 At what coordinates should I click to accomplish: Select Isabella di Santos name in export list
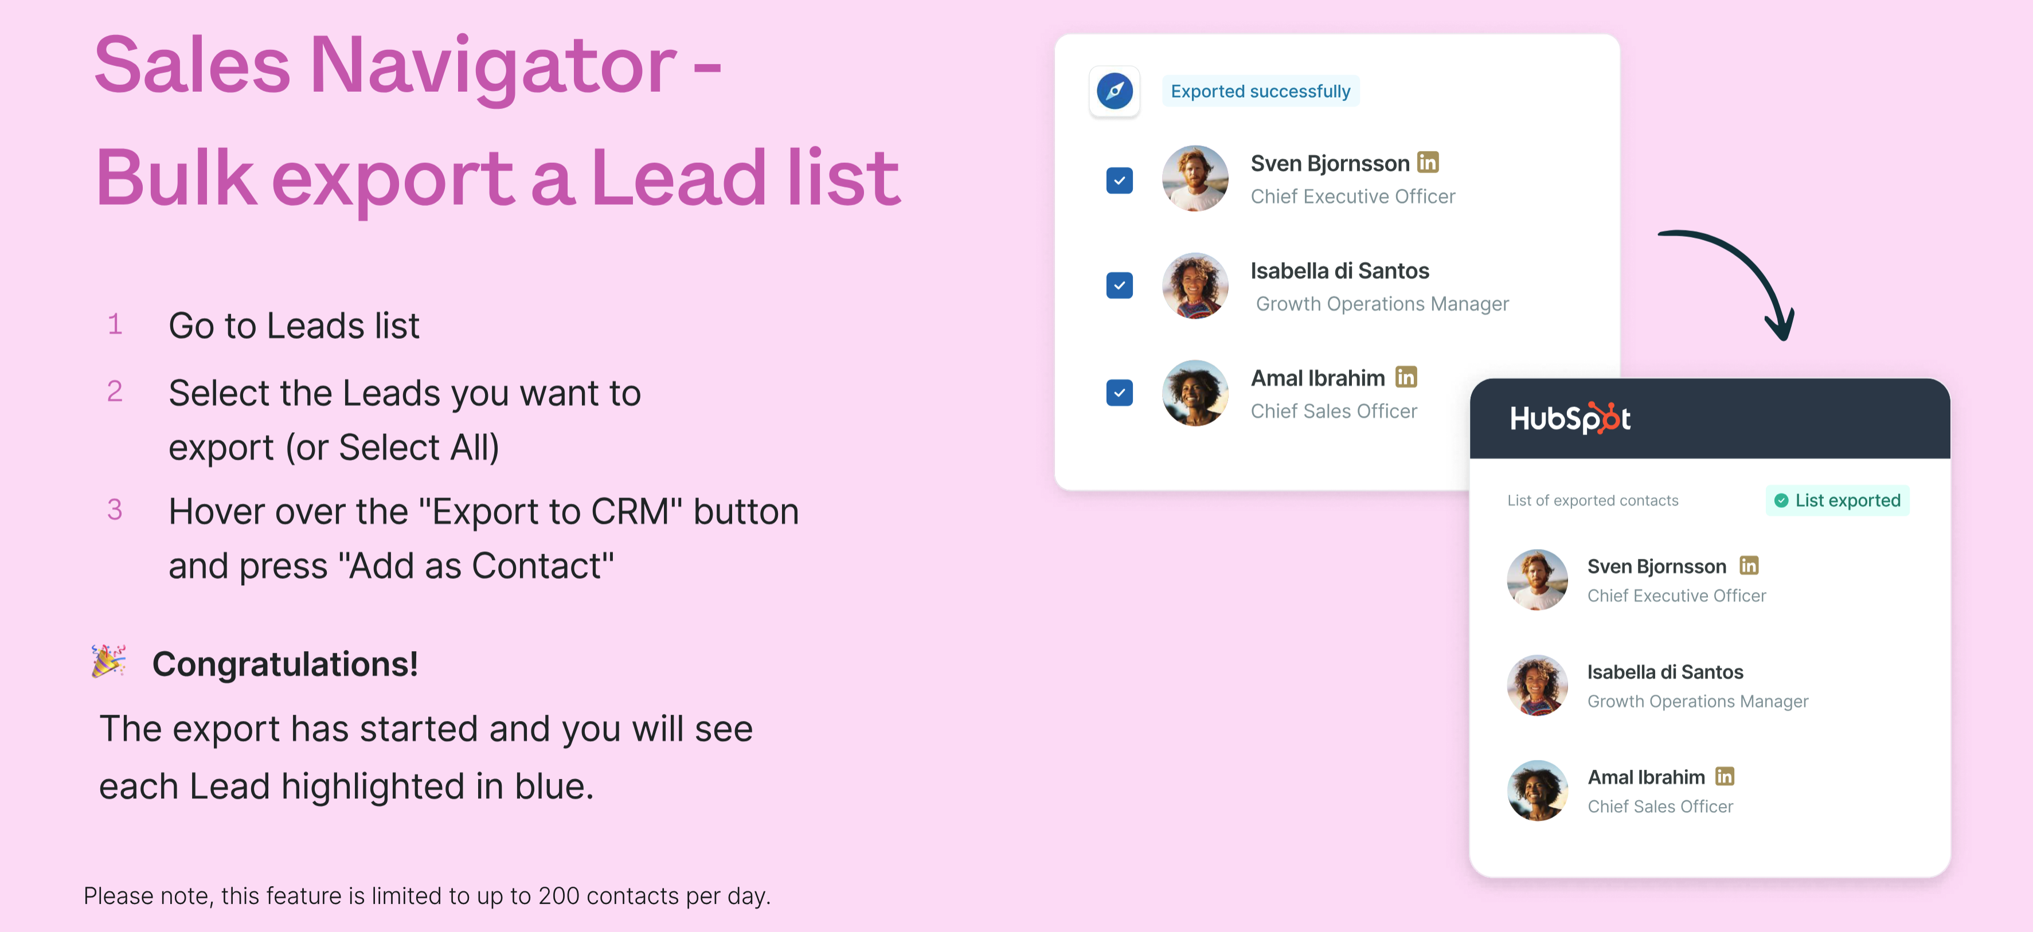(x=1339, y=271)
